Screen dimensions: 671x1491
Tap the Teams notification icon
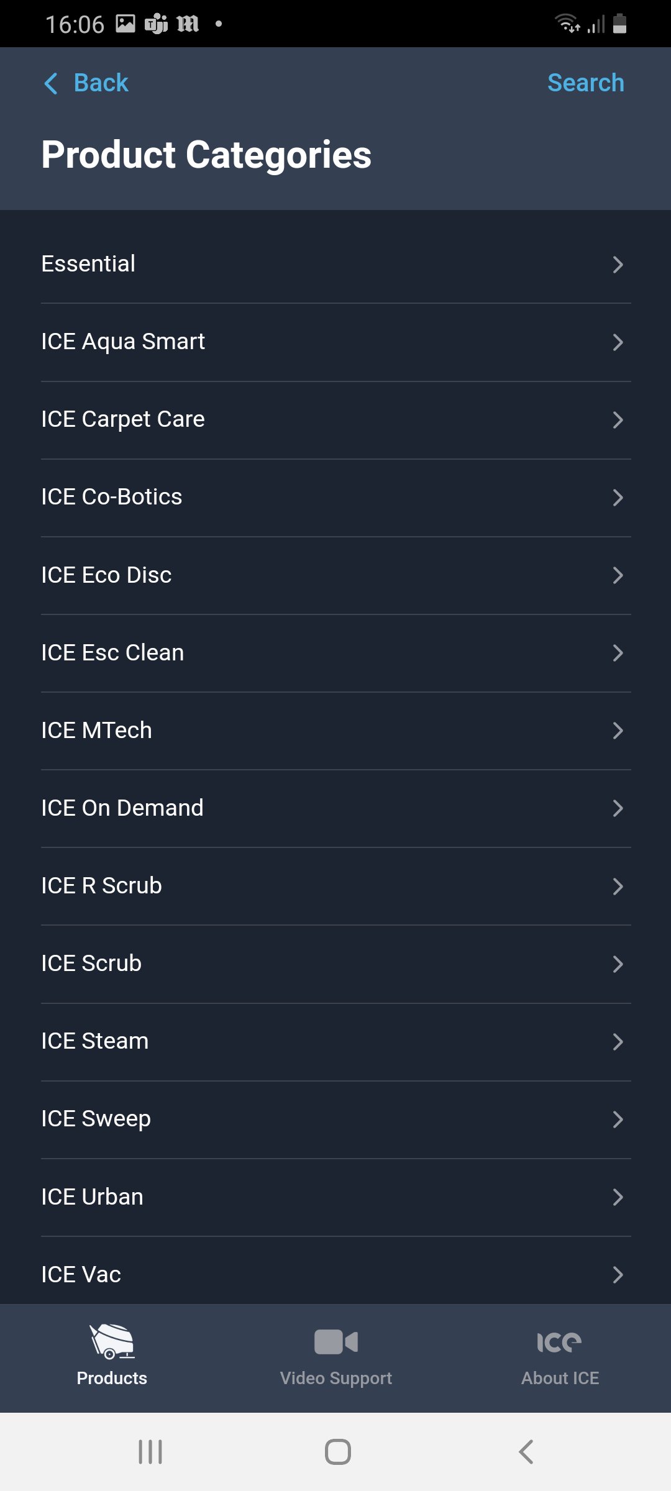pos(156,24)
